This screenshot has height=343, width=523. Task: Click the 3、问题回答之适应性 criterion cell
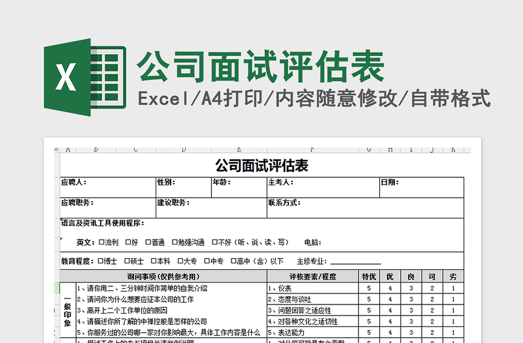pos(313,310)
